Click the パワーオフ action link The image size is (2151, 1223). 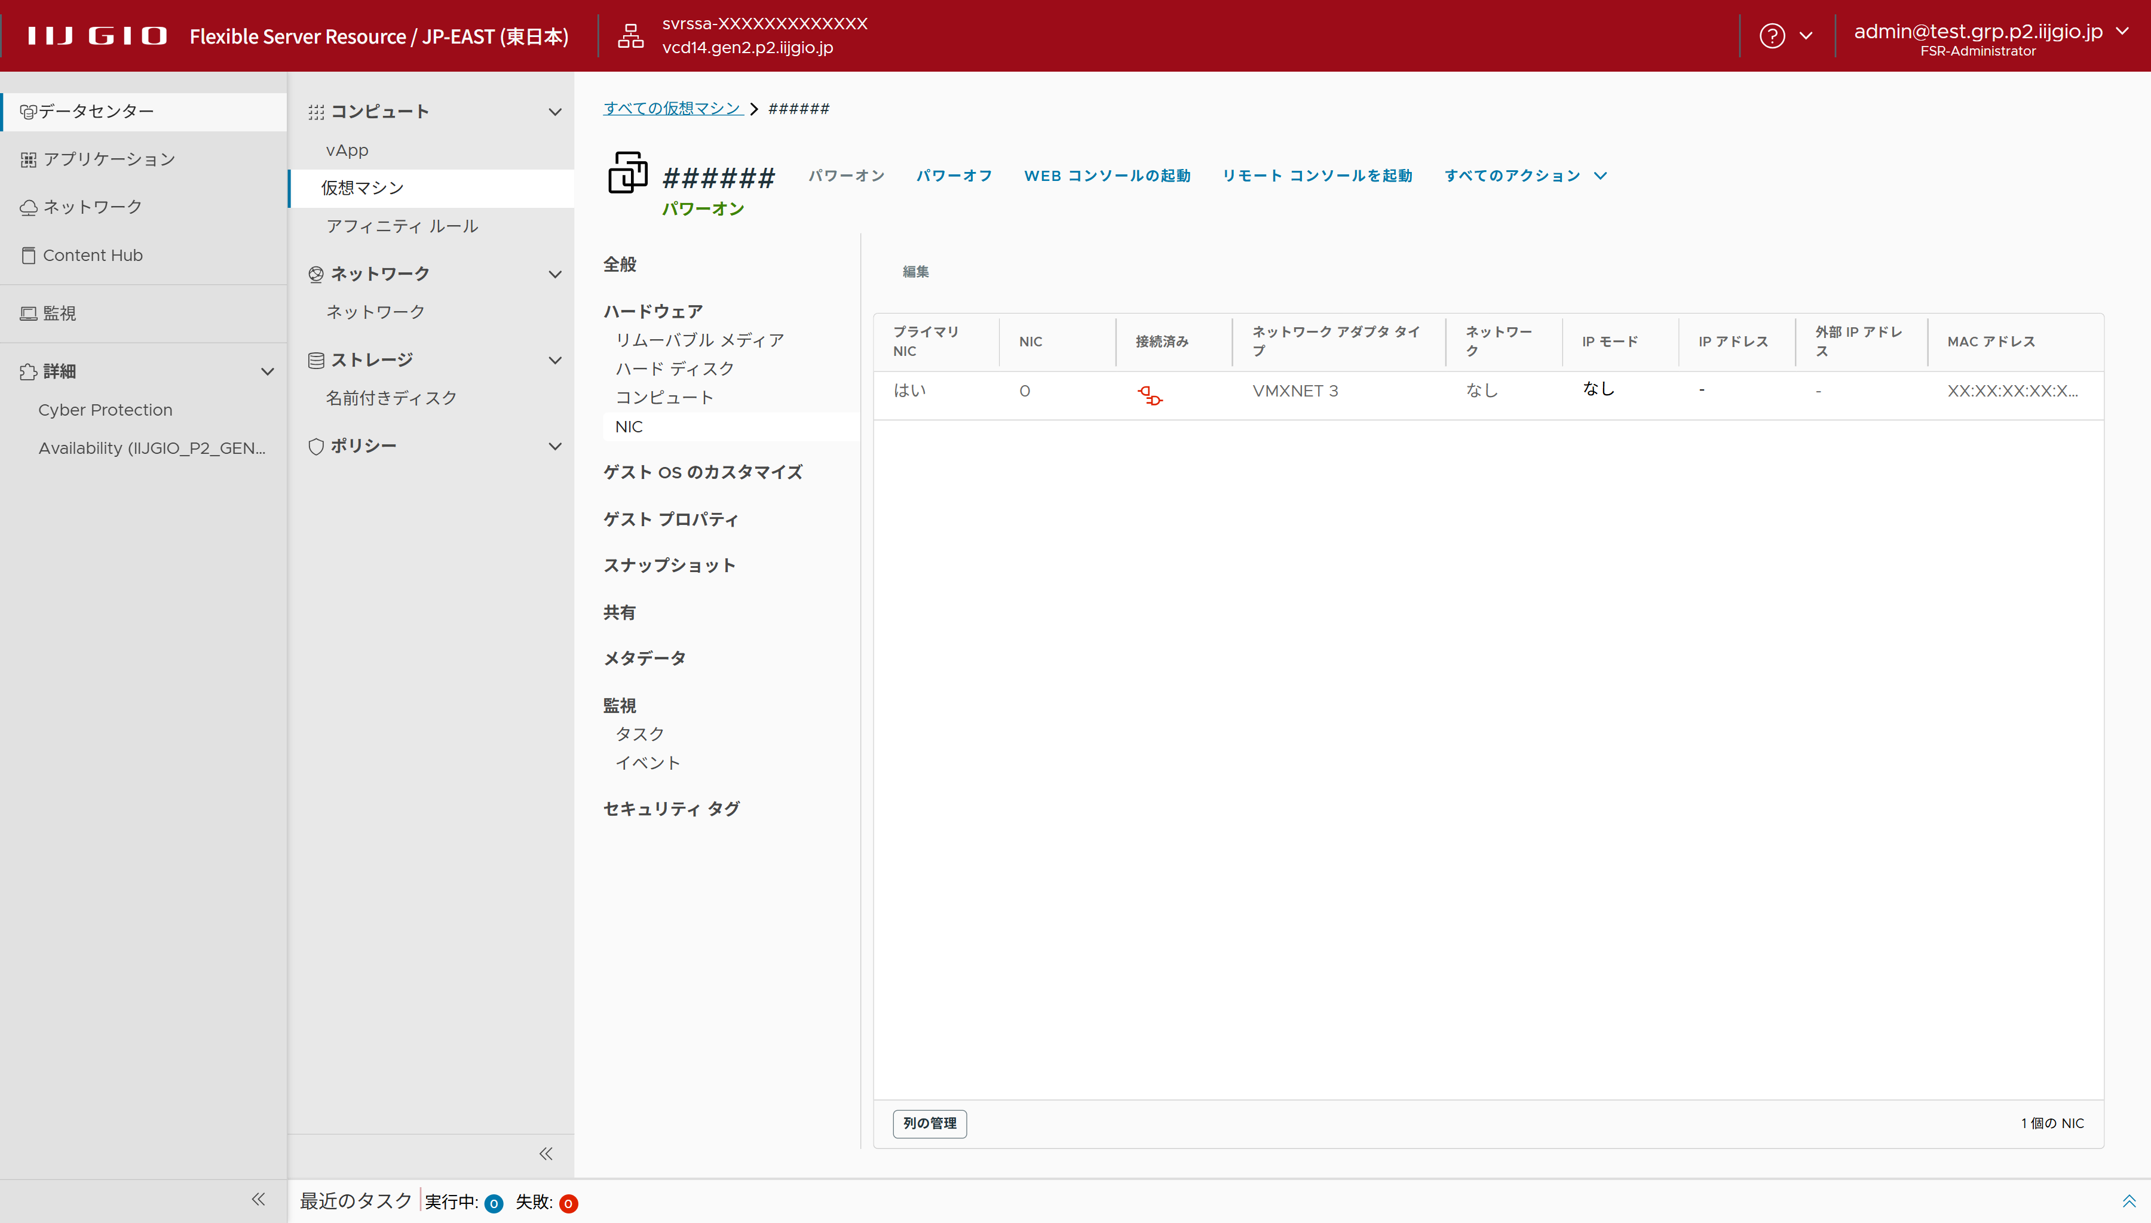tap(954, 176)
